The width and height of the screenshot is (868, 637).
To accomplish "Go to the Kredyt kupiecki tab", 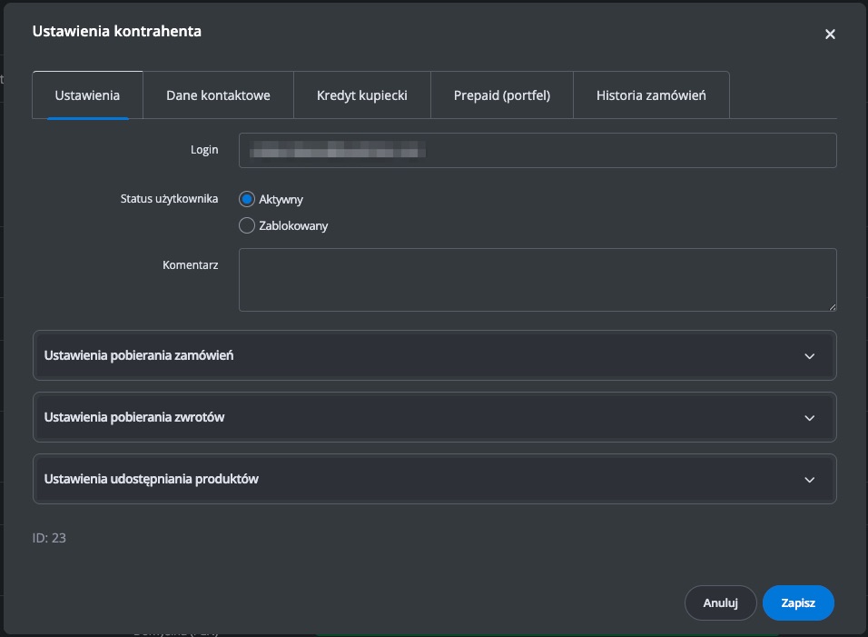I will (361, 95).
